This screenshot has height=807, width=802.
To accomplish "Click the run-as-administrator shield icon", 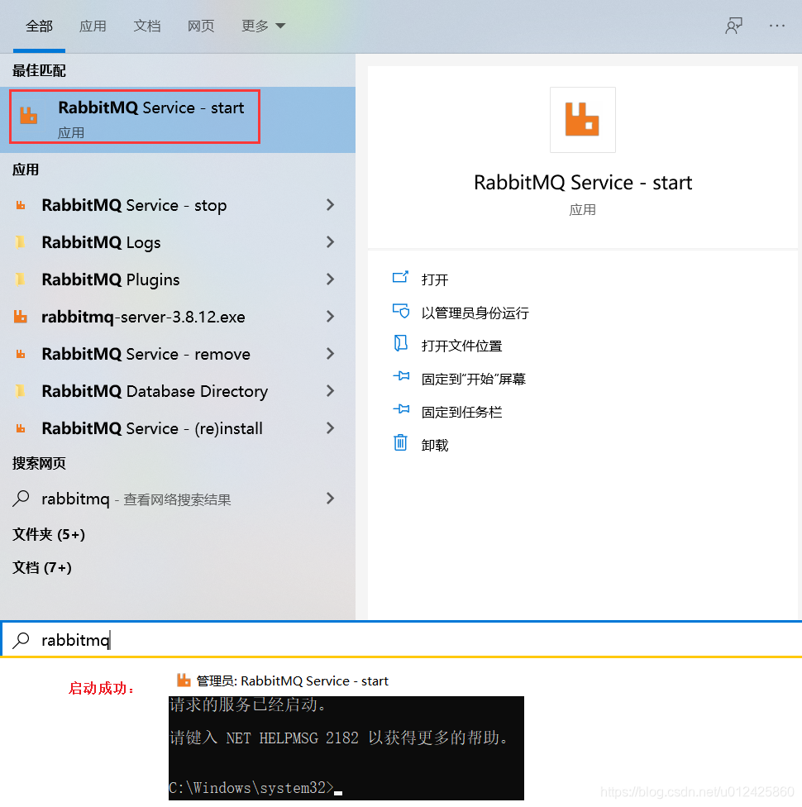I will [400, 311].
